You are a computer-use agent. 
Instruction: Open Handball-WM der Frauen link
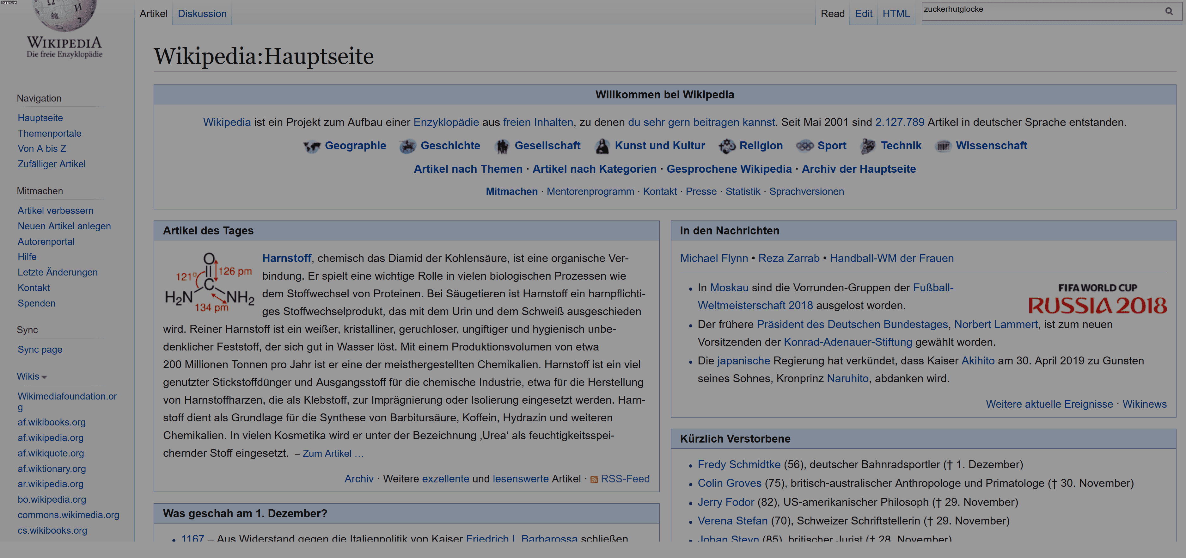pyautogui.click(x=892, y=258)
